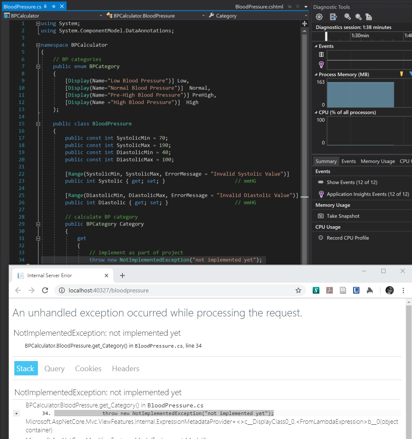Click the browser address bar URL
The image size is (412, 439).
click(109, 290)
